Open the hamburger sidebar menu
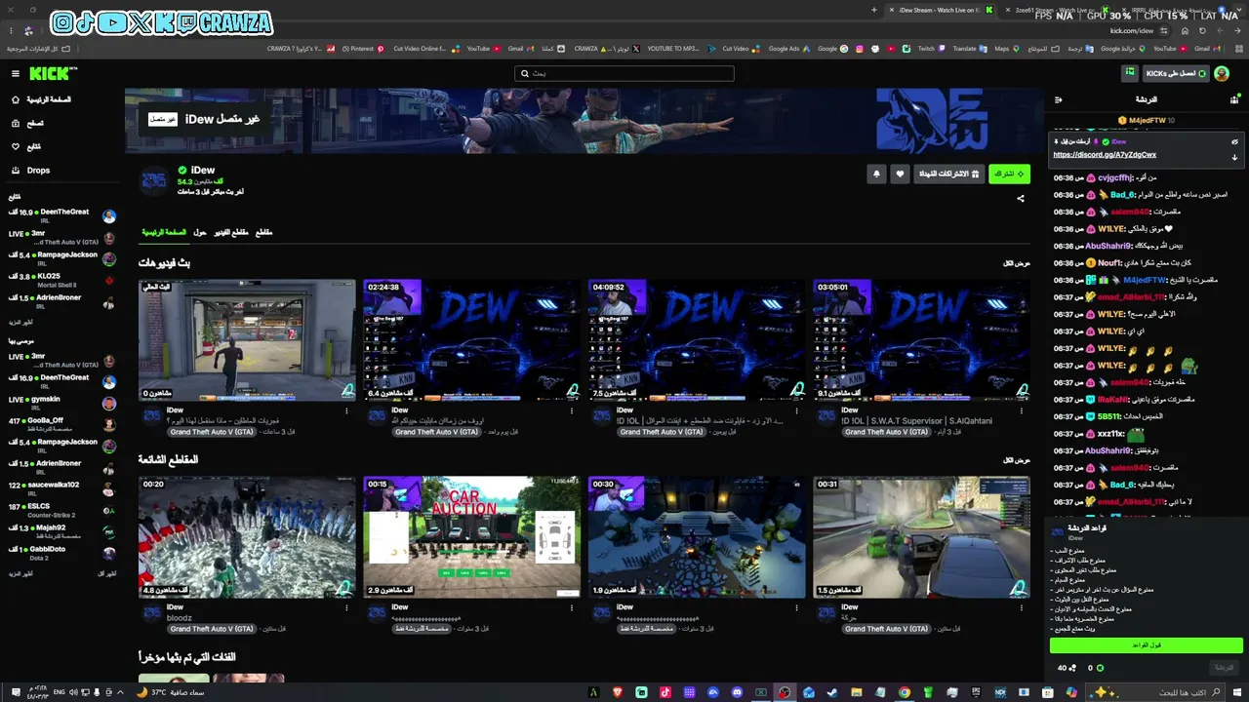Screen dimensions: 1249x702 click(16, 73)
